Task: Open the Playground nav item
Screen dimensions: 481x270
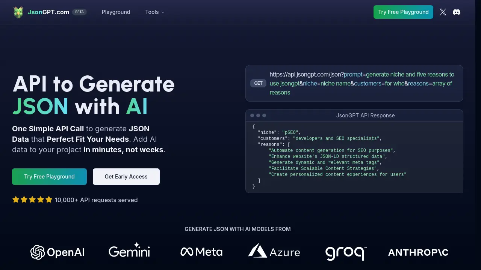Action: pyautogui.click(x=116, y=12)
